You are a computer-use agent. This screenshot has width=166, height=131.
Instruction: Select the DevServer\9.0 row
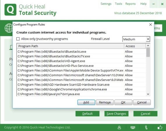(x=82, y=80)
